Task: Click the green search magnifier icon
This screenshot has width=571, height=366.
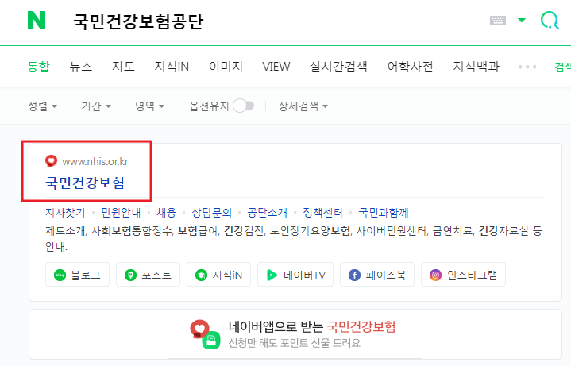Action: coord(549,20)
